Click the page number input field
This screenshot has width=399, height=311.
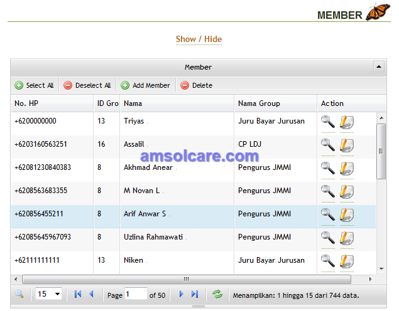pos(136,294)
